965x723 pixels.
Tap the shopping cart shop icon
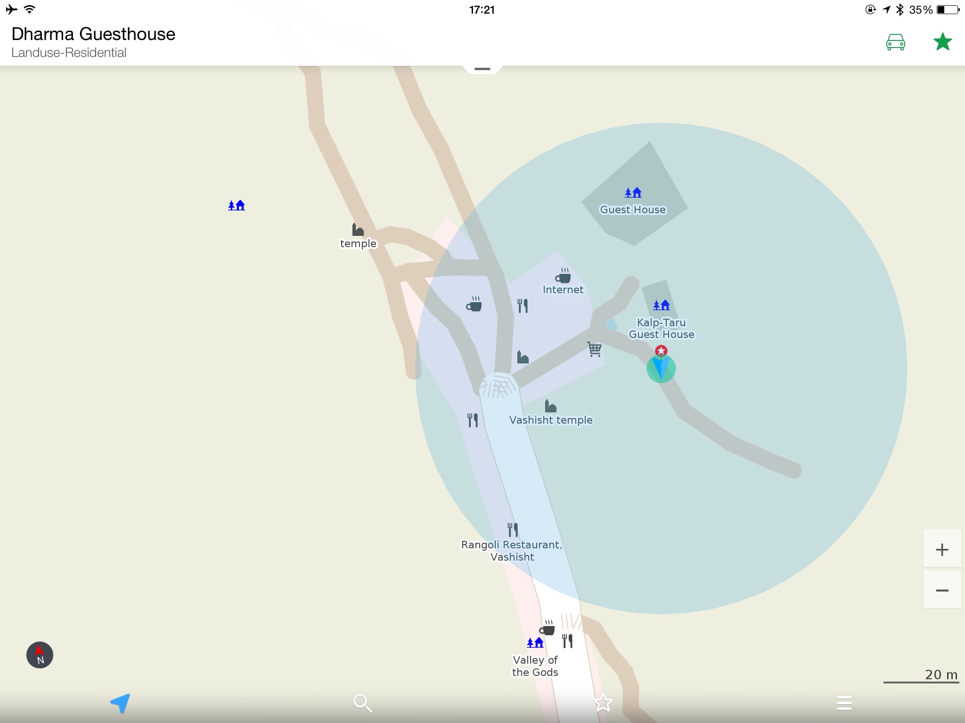point(594,349)
